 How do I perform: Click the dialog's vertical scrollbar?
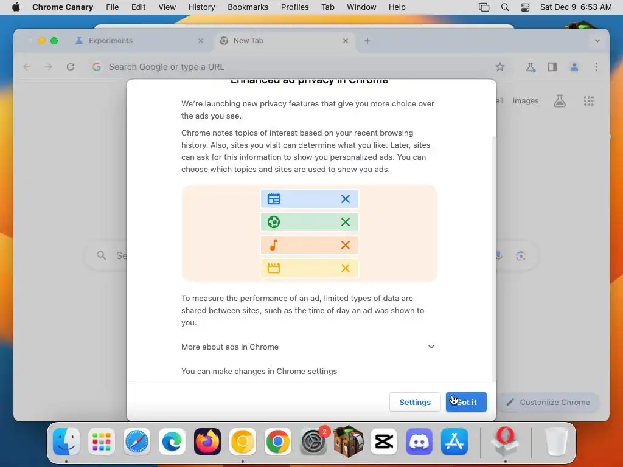494,258
